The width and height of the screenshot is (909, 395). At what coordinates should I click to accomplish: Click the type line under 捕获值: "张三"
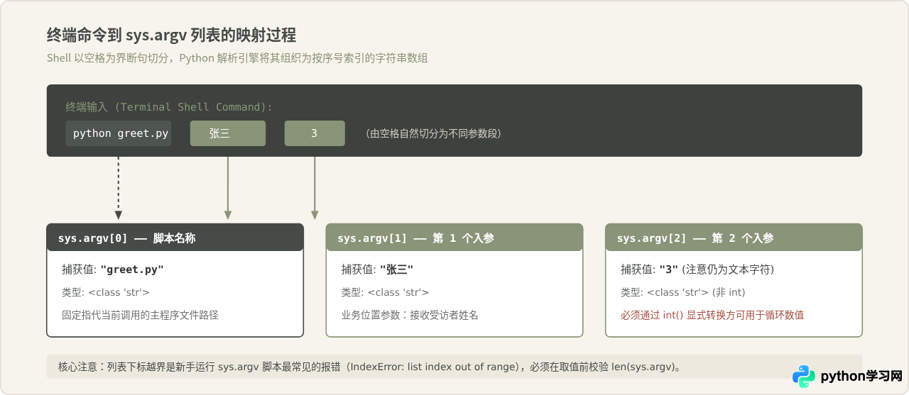(385, 292)
